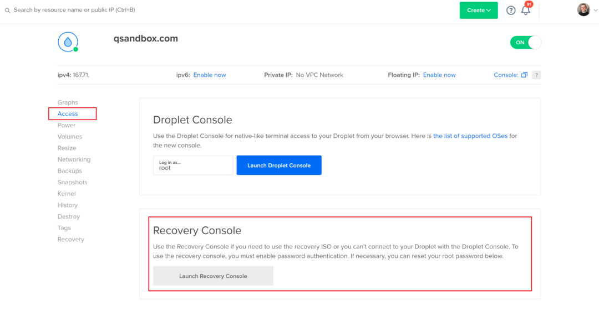Open the list of supported OSes link
This screenshot has width=599, height=311.
point(470,136)
